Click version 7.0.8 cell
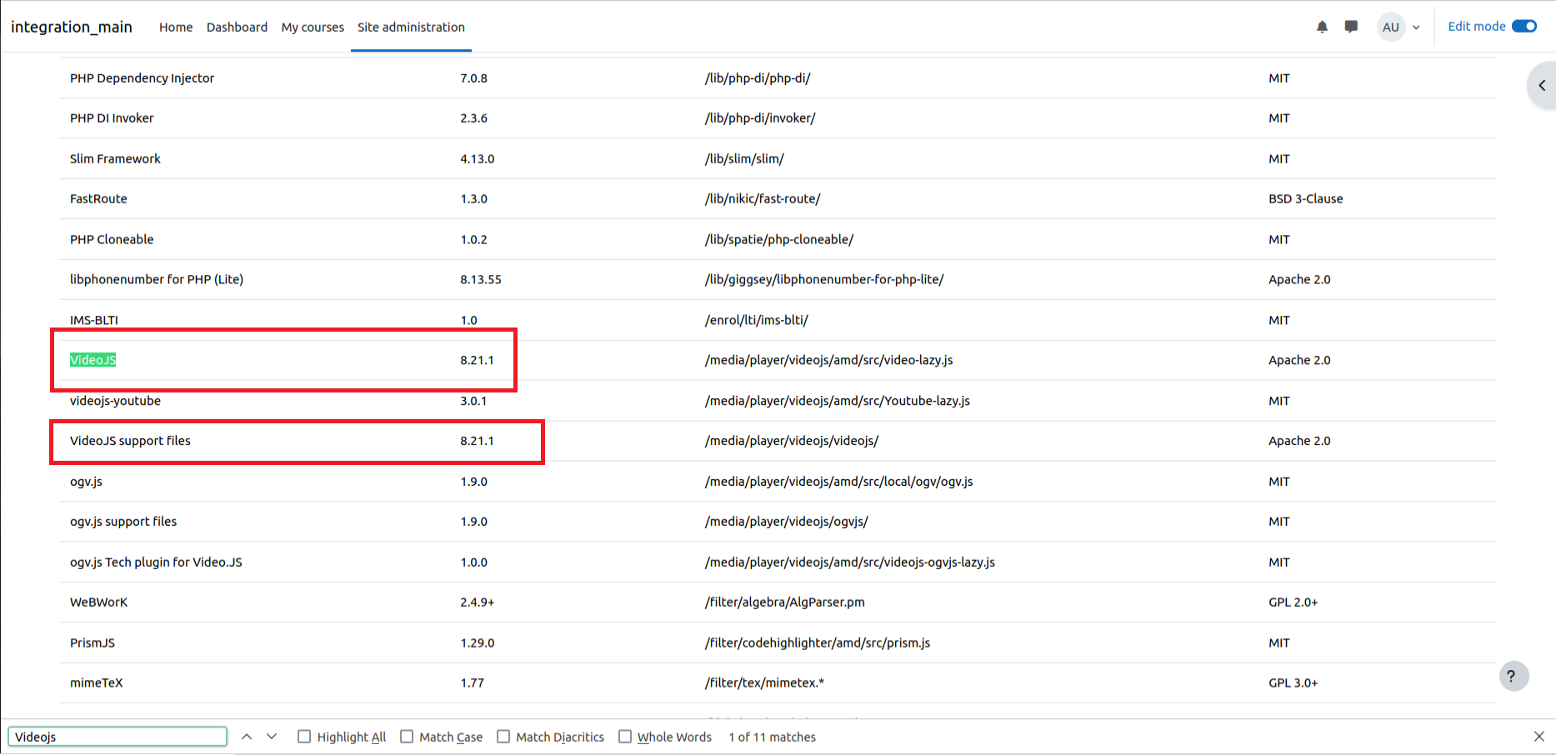 (473, 78)
